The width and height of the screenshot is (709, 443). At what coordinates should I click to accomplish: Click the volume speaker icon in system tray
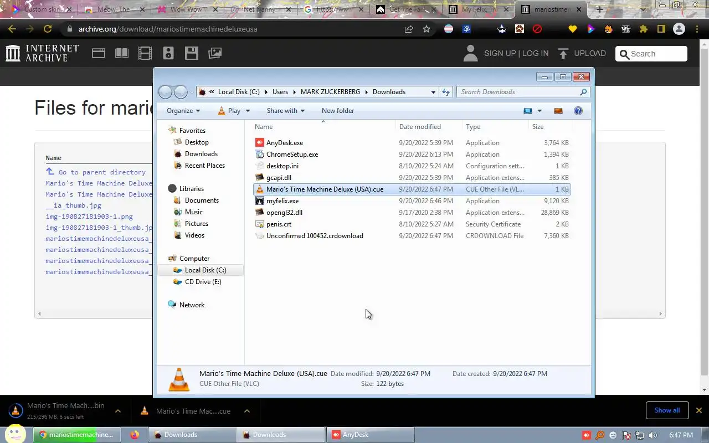(653, 435)
